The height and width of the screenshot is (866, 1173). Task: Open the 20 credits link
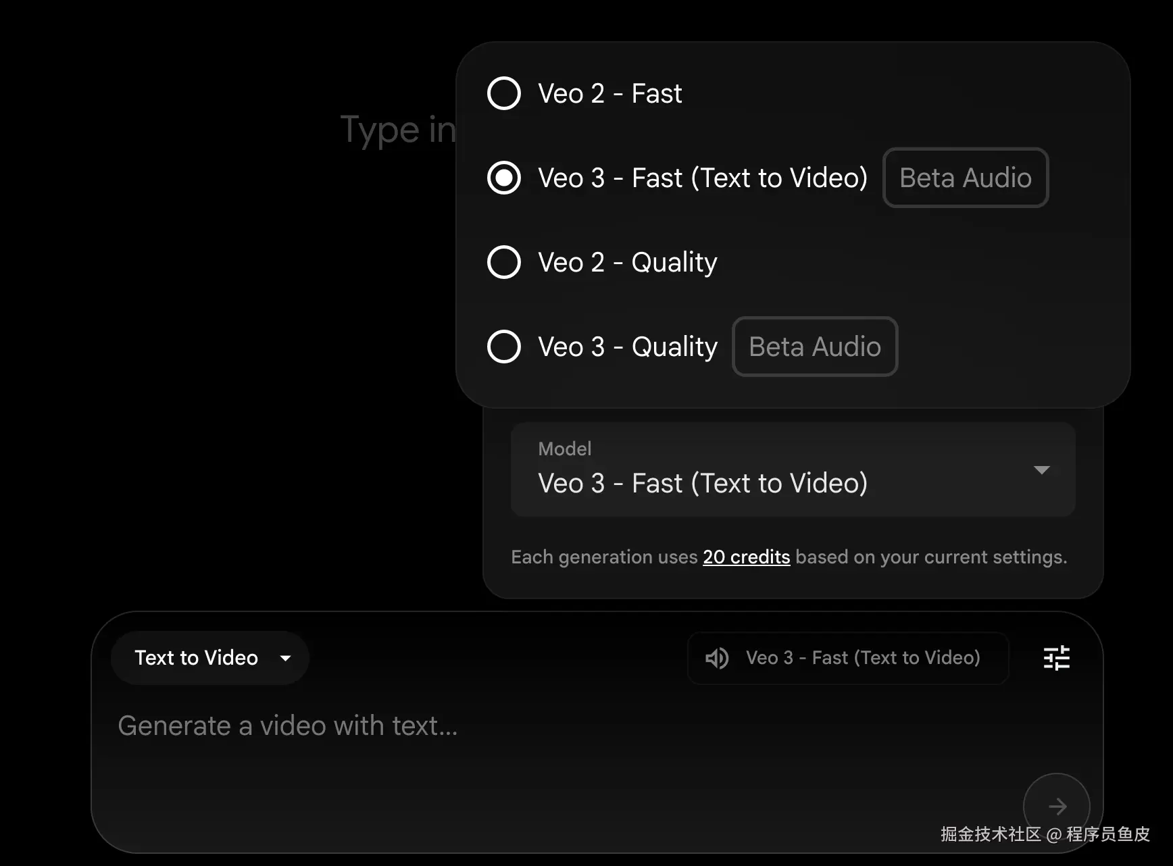pyautogui.click(x=746, y=557)
